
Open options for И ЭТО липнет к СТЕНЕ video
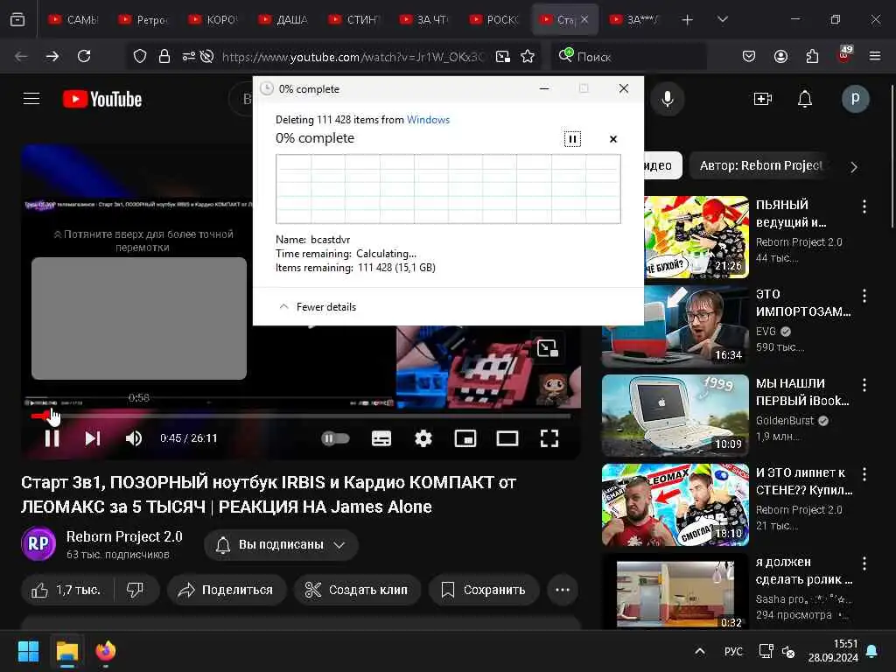[864, 474]
